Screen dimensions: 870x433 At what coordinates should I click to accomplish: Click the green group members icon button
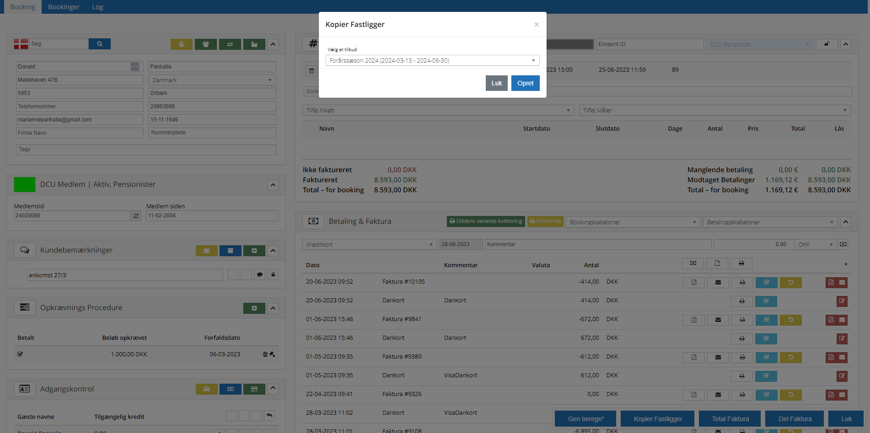coord(206,44)
